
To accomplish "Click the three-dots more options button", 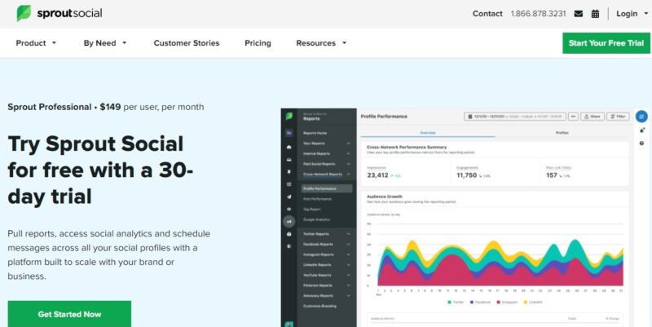I will coord(574,117).
